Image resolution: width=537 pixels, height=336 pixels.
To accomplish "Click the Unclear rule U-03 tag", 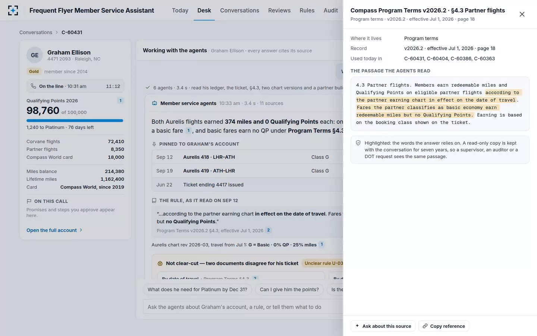I will click(323, 263).
